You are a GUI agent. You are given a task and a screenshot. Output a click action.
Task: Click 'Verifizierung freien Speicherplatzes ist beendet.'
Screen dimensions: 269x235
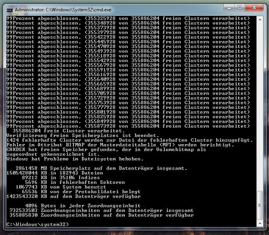click(83, 135)
